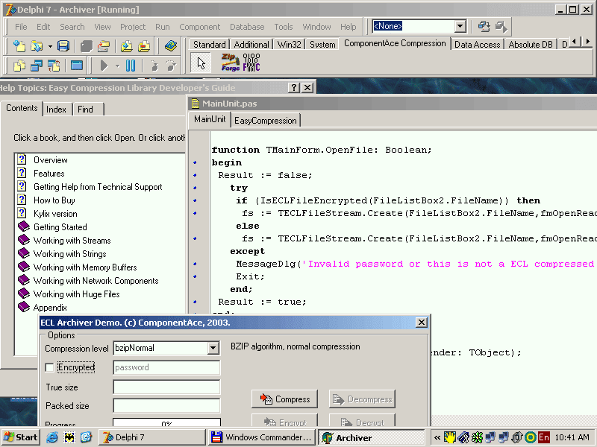597x447 pixels.
Task: Click the Run green arrow icon
Action: 104,66
